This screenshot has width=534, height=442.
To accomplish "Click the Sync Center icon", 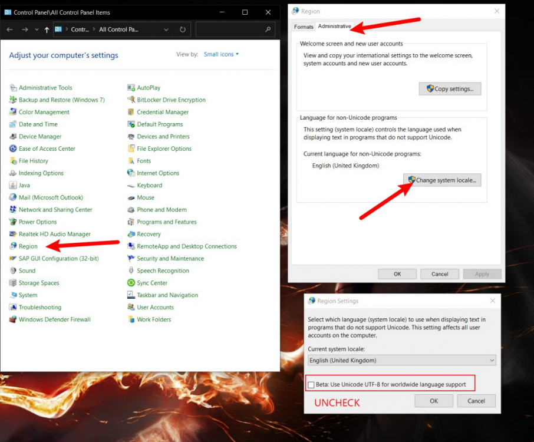I will (131, 283).
